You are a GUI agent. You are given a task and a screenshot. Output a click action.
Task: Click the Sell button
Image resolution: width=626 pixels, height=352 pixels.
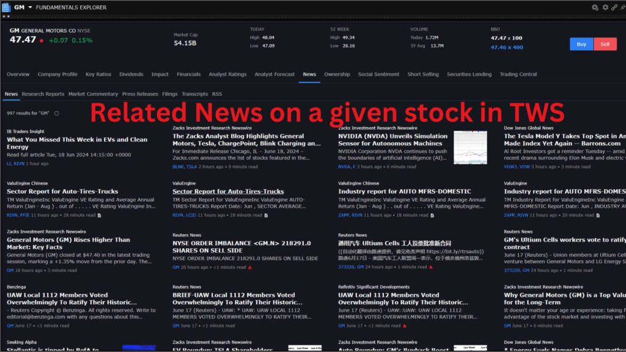coord(606,44)
